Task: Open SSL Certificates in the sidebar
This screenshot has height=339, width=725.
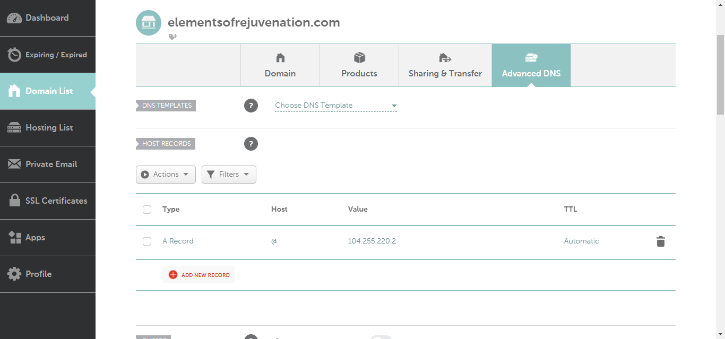Action: click(x=48, y=201)
